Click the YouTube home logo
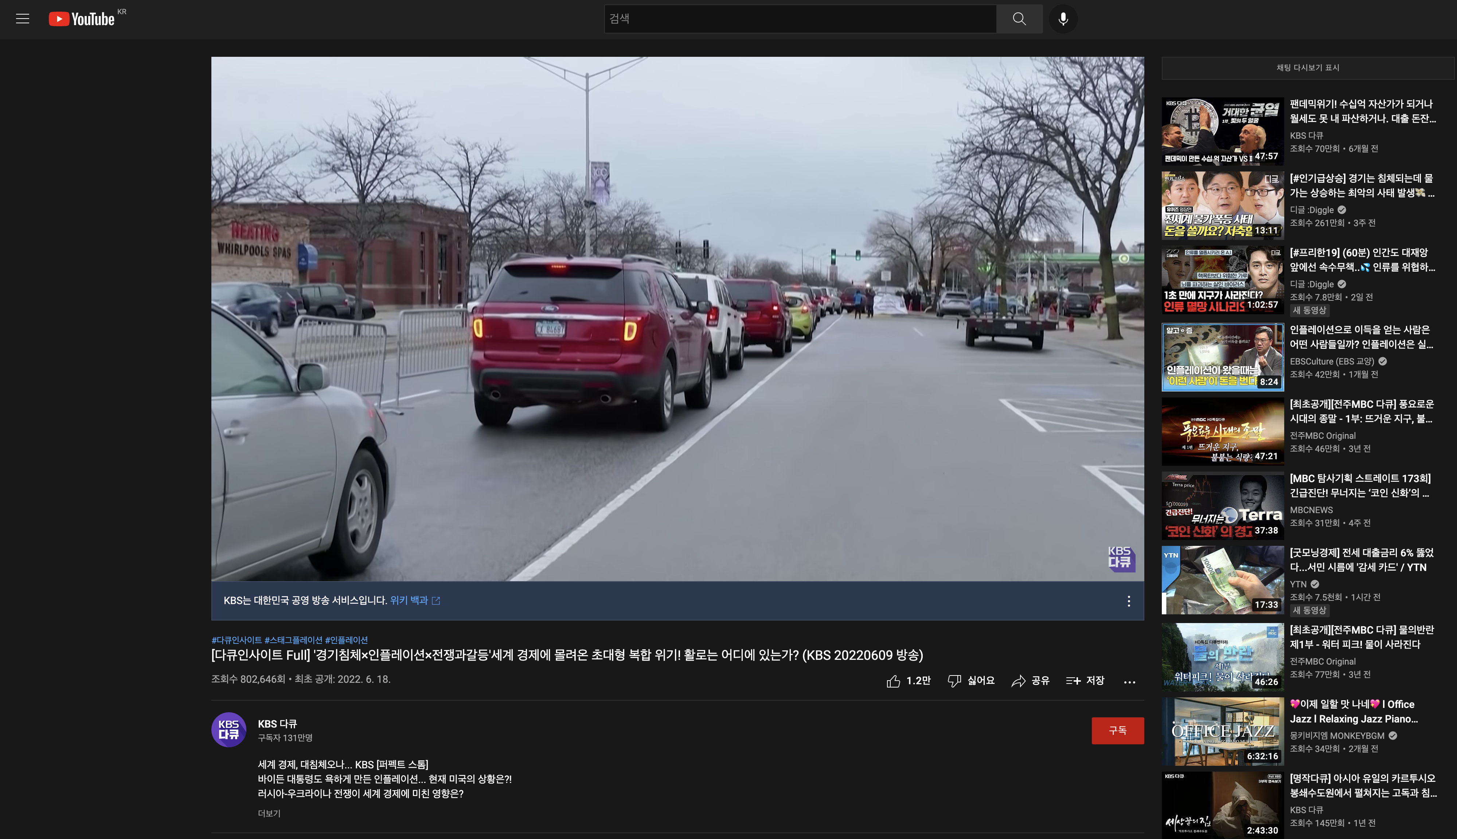1457x839 pixels. pos(82,19)
